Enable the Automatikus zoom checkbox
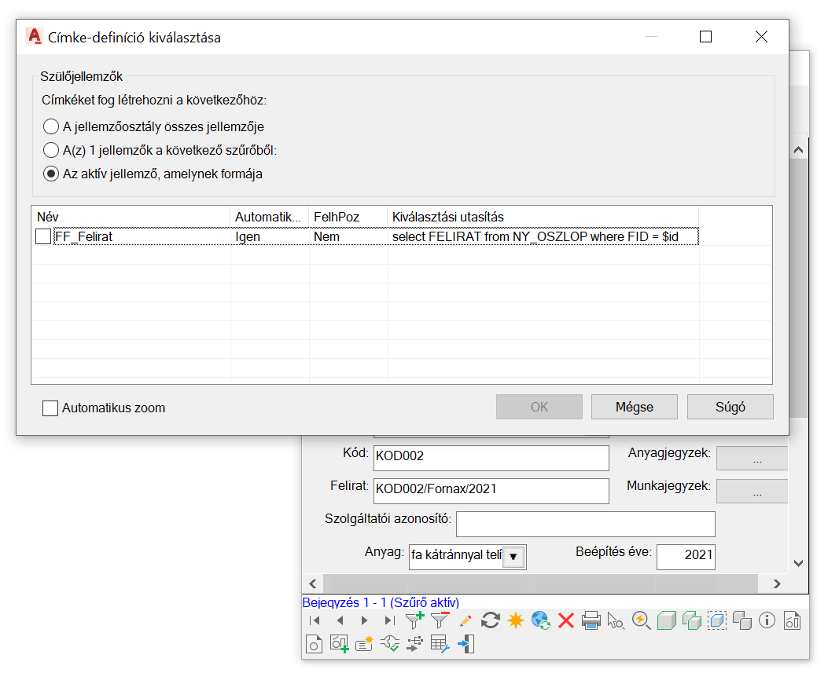 [50, 408]
